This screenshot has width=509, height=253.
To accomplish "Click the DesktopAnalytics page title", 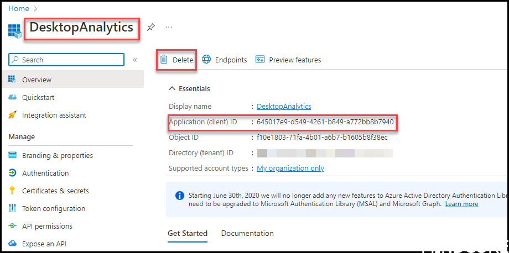I will (81, 28).
